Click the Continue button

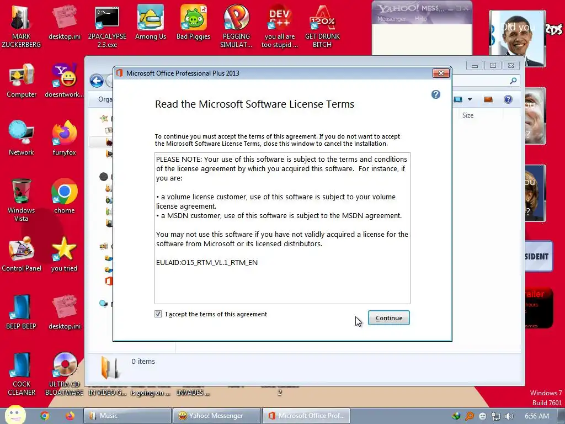(x=388, y=317)
